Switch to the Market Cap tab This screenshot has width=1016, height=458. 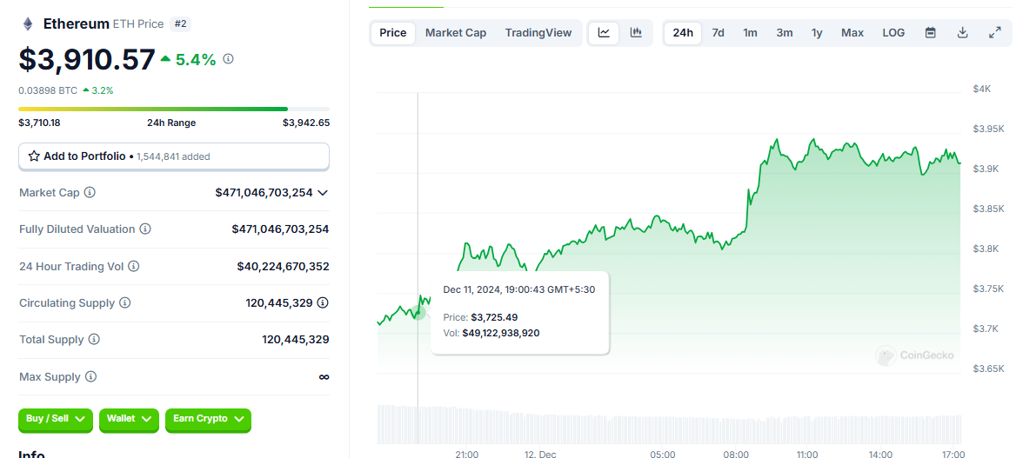456,33
